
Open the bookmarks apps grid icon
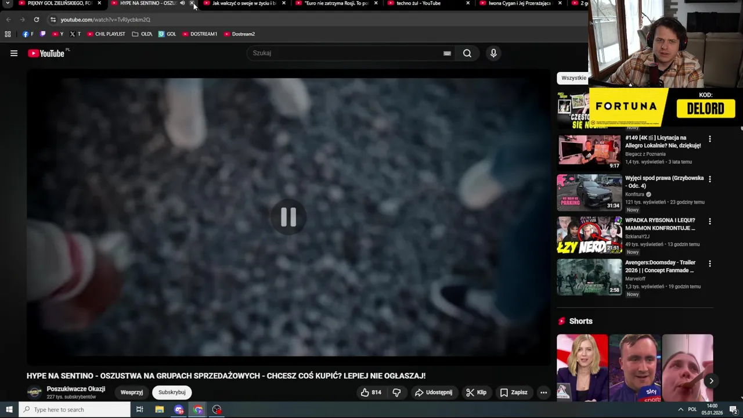pos(8,34)
